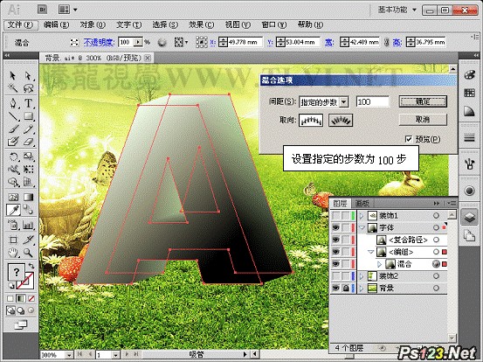Switch to the 画板 tab

click(362, 204)
